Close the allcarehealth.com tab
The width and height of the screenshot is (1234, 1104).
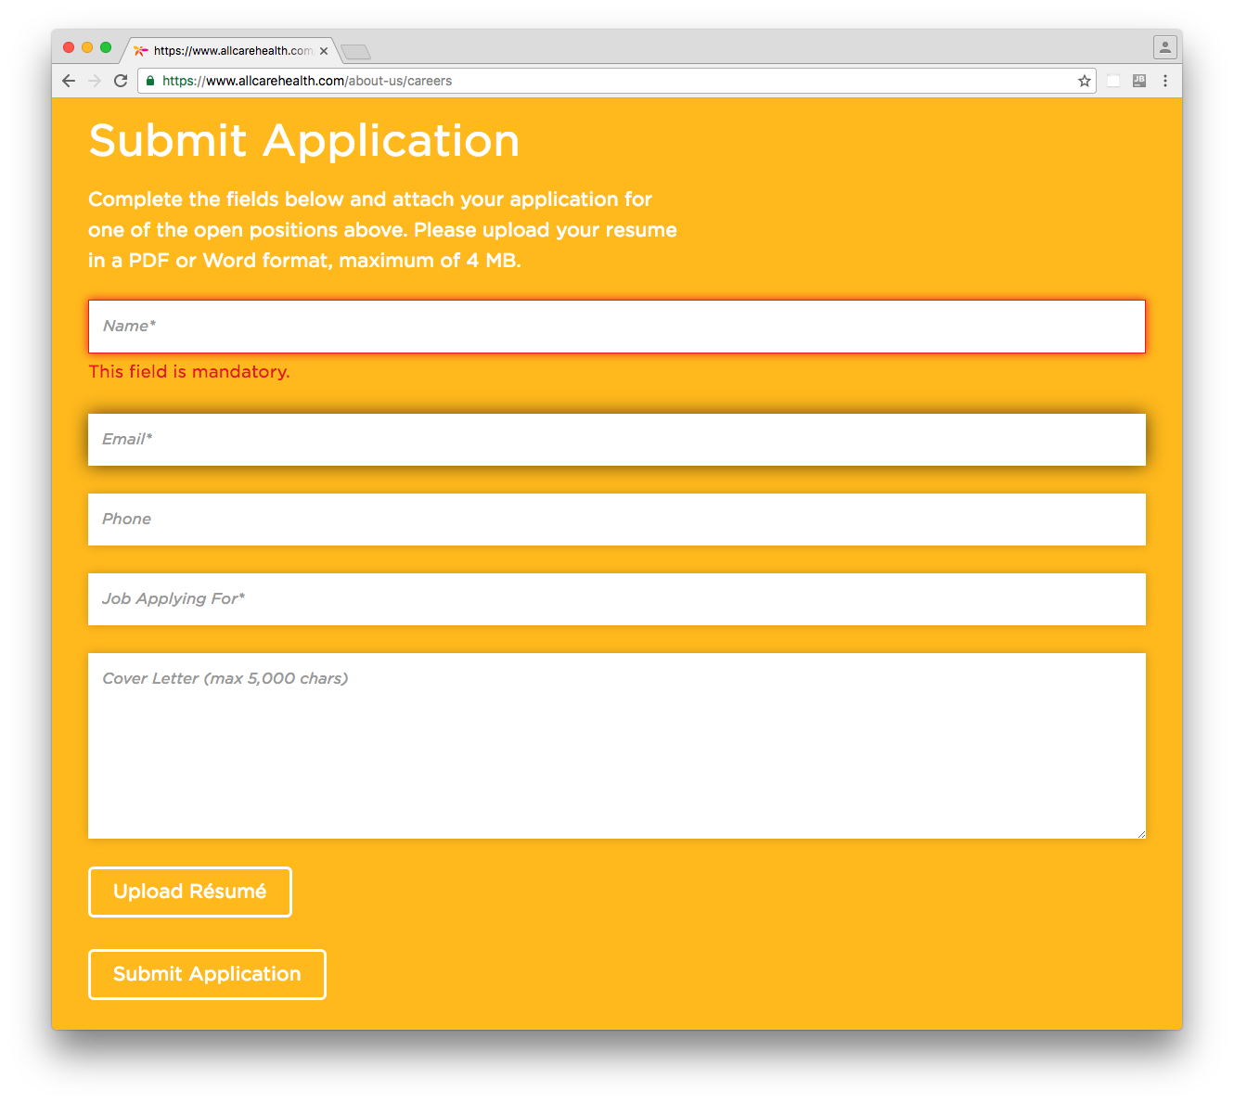click(324, 51)
